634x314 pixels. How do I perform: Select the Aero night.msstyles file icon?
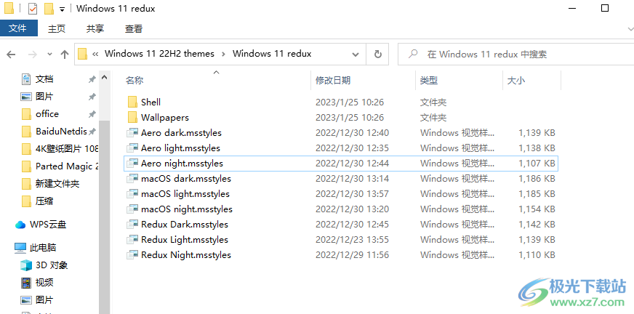pyautogui.click(x=132, y=164)
